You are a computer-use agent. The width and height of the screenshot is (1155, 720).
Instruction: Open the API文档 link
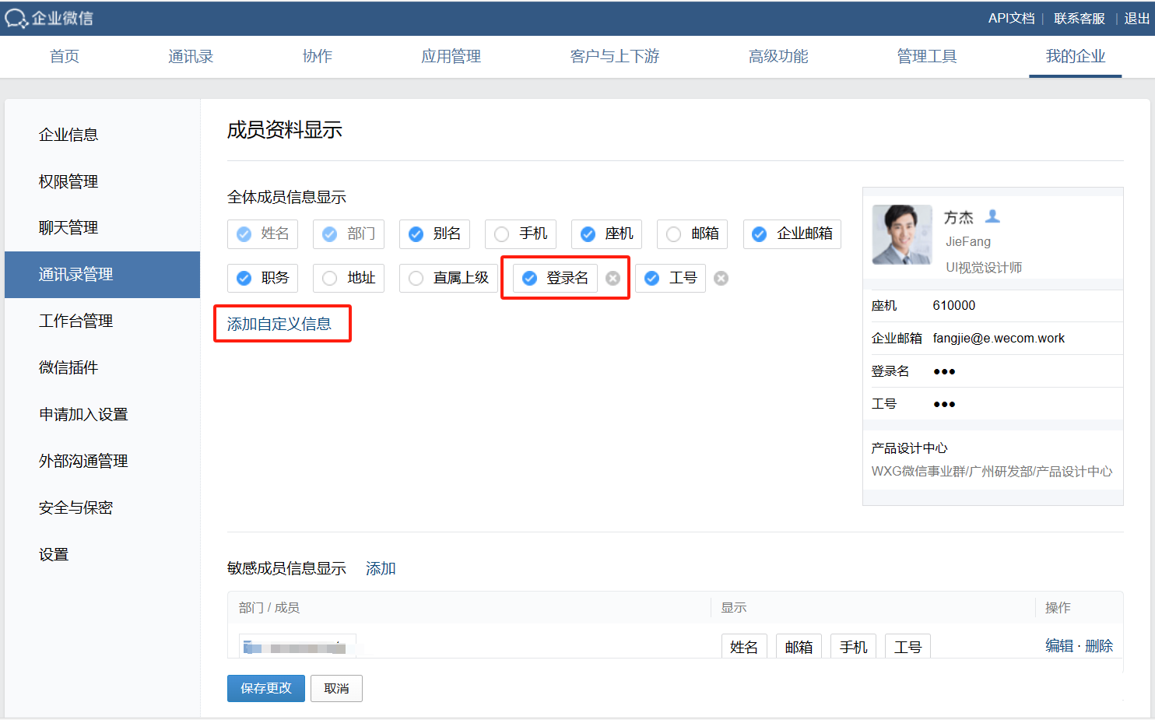click(1012, 19)
